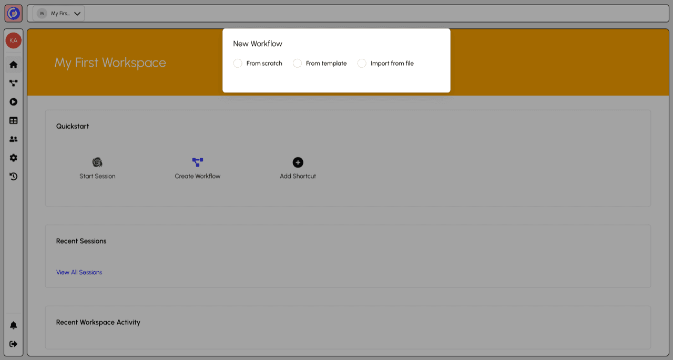Create a workflow via the node Quickstart icon
The width and height of the screenshot is (673, 360).
[198, 162]
